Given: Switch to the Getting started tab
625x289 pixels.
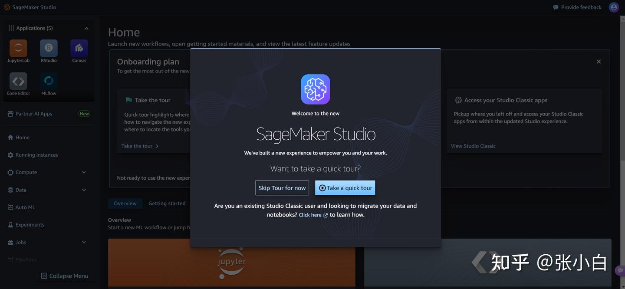Looking at the screenshot, I should click(167, 203).
